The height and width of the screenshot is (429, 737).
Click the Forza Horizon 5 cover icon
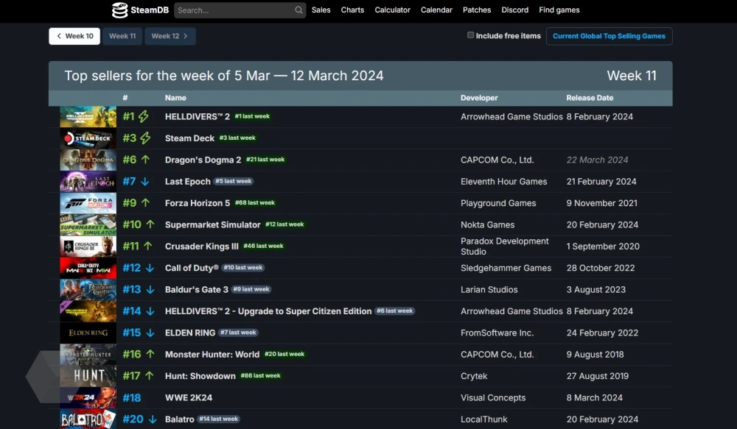point(88,203)
